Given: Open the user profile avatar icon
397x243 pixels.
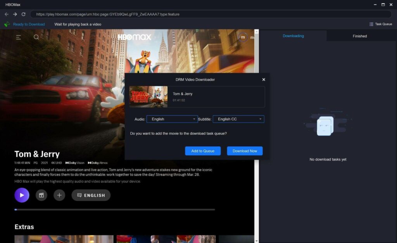Looking at the screenshot, I should 243,37.
